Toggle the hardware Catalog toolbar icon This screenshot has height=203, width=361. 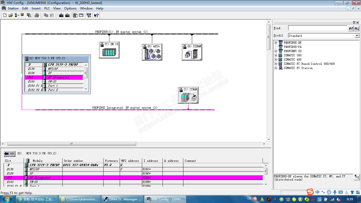point(75,15)
